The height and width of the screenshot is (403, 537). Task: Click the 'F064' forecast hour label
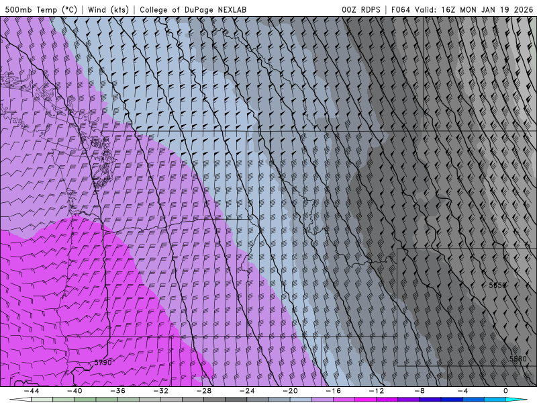coord(400,9)
